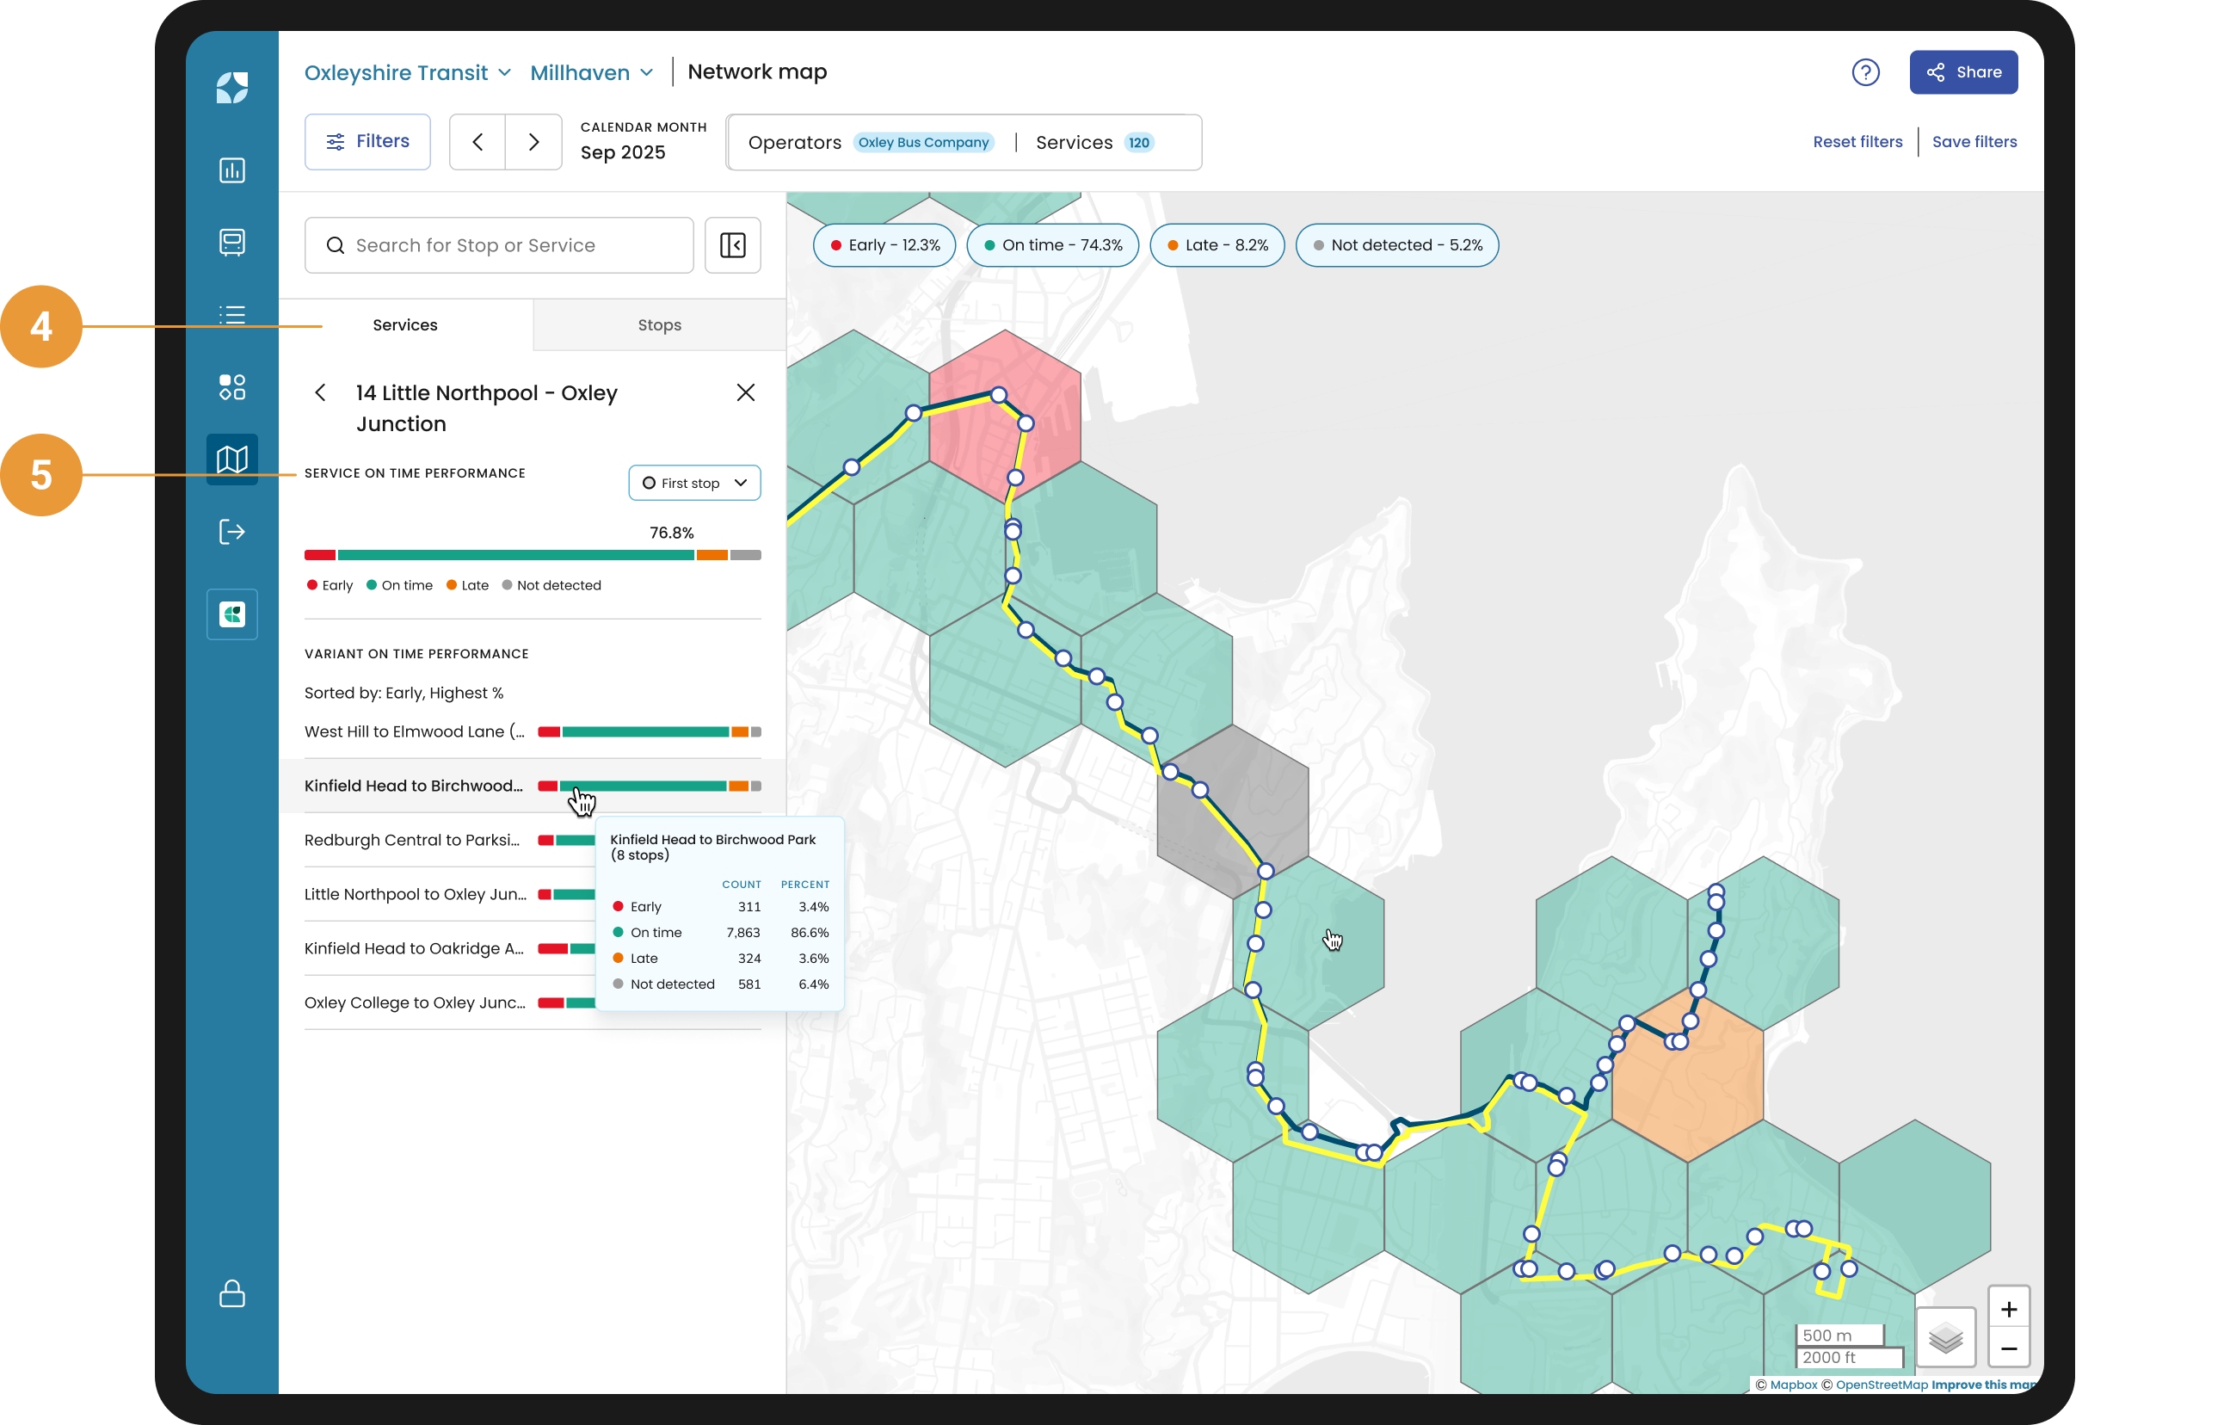Switch to the Stops tab
Screen dimensions: 2230x1425
coord(659,325)
